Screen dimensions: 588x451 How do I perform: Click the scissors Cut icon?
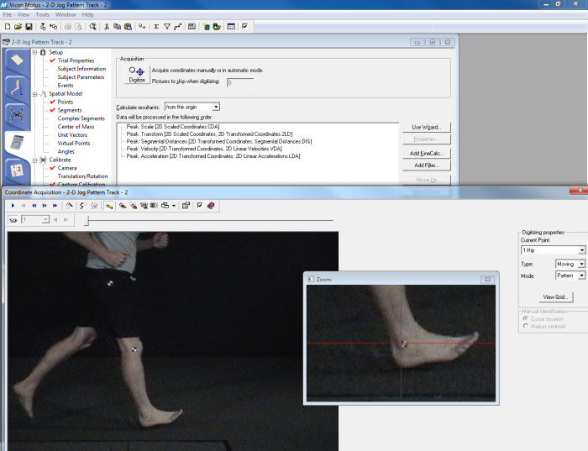pyautogui.click(x=106, y=27)
